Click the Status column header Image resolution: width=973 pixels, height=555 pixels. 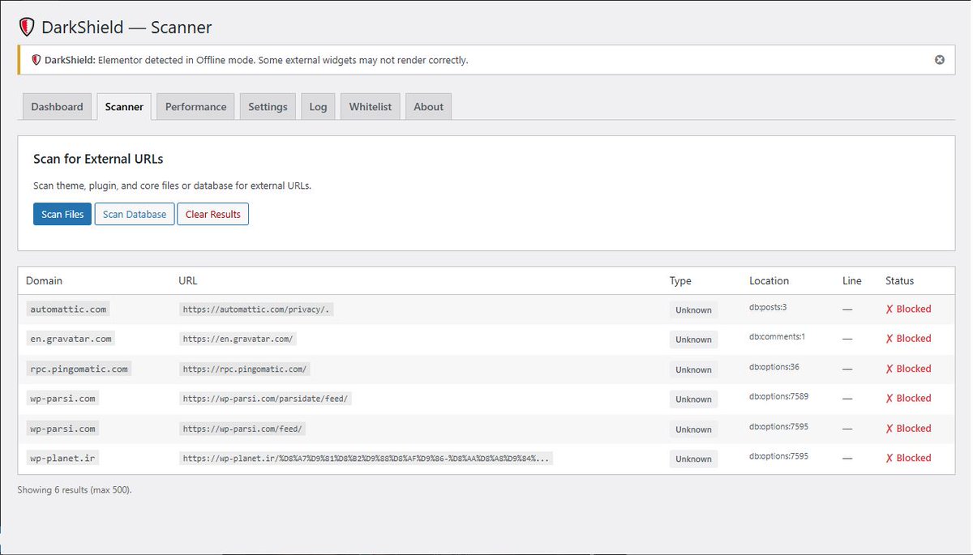(x=899, y=280)
